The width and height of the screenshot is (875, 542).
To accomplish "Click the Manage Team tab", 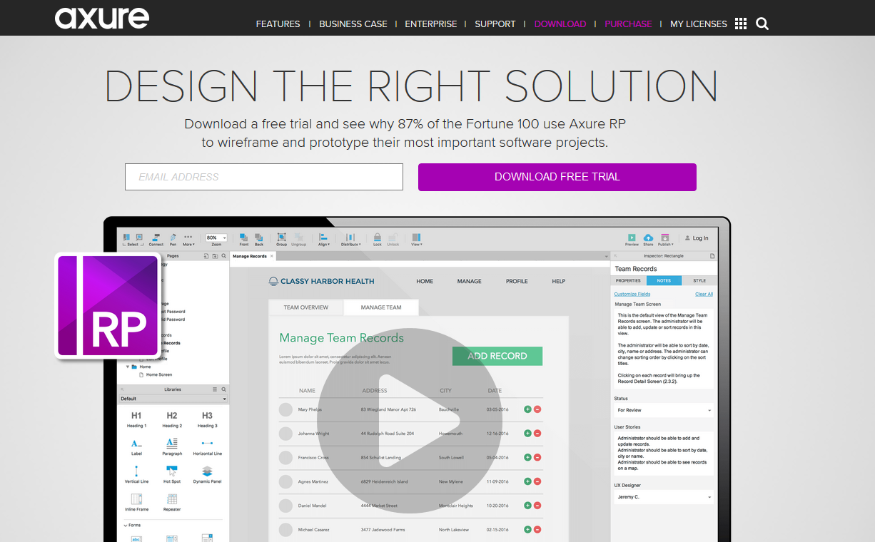I will (x=381, y=307).
